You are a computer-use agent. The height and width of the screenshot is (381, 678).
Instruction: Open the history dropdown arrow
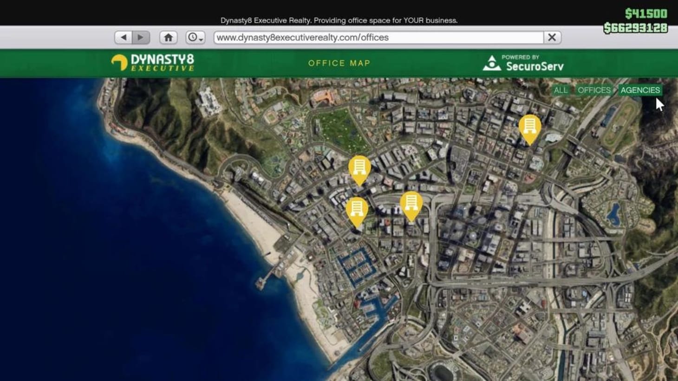tap(200, 39)
